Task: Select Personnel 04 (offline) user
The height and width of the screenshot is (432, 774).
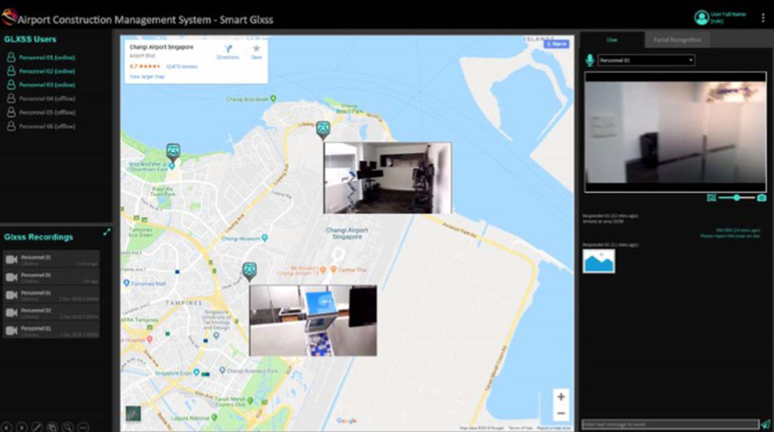Action: [x=41, y=98]
